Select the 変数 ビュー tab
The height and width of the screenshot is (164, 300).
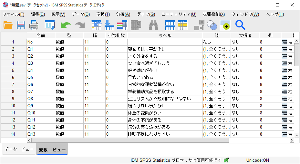[x=52, y=150]
